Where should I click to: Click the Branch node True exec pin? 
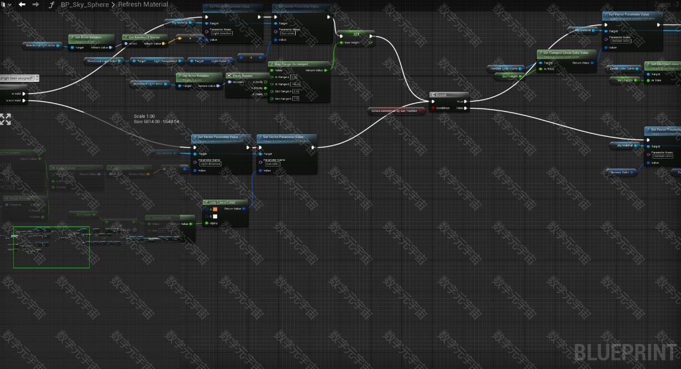[x=466, y=101]
